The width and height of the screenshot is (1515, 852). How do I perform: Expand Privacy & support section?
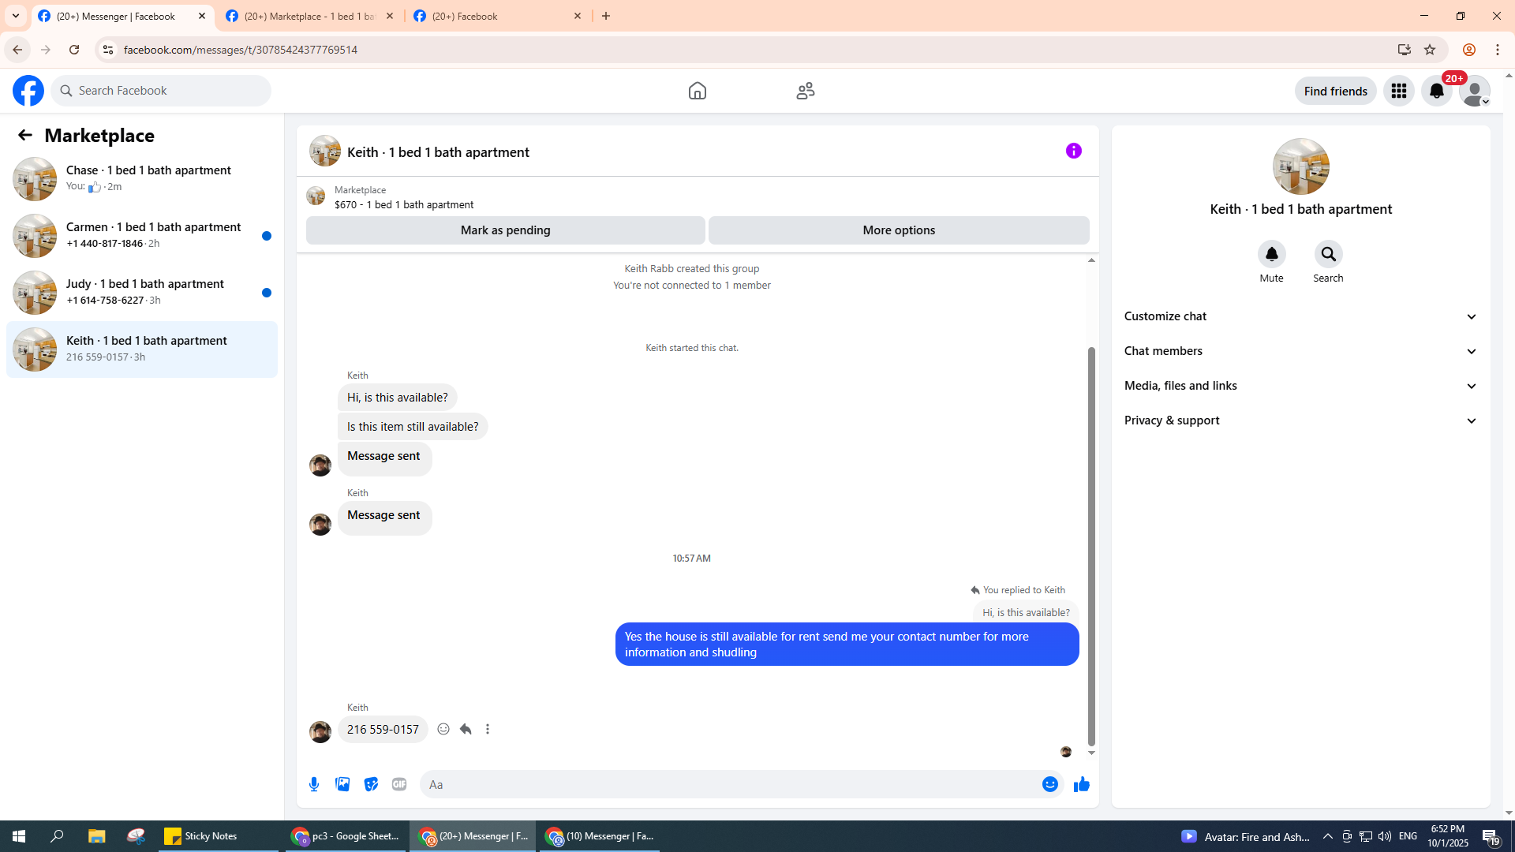point(1300,420)
